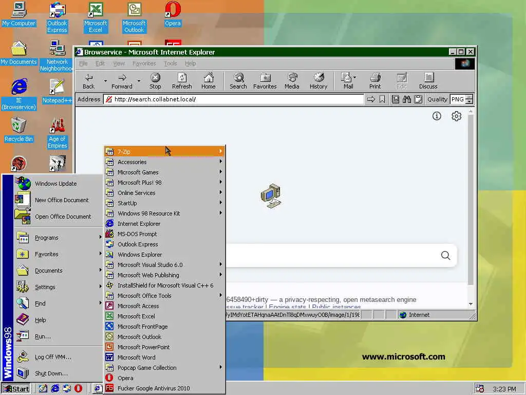The width and height of the screenshot is (526, 395).
Task: Open the settings gear on search page
Action: pyautogui.click(x=456, y=116)
